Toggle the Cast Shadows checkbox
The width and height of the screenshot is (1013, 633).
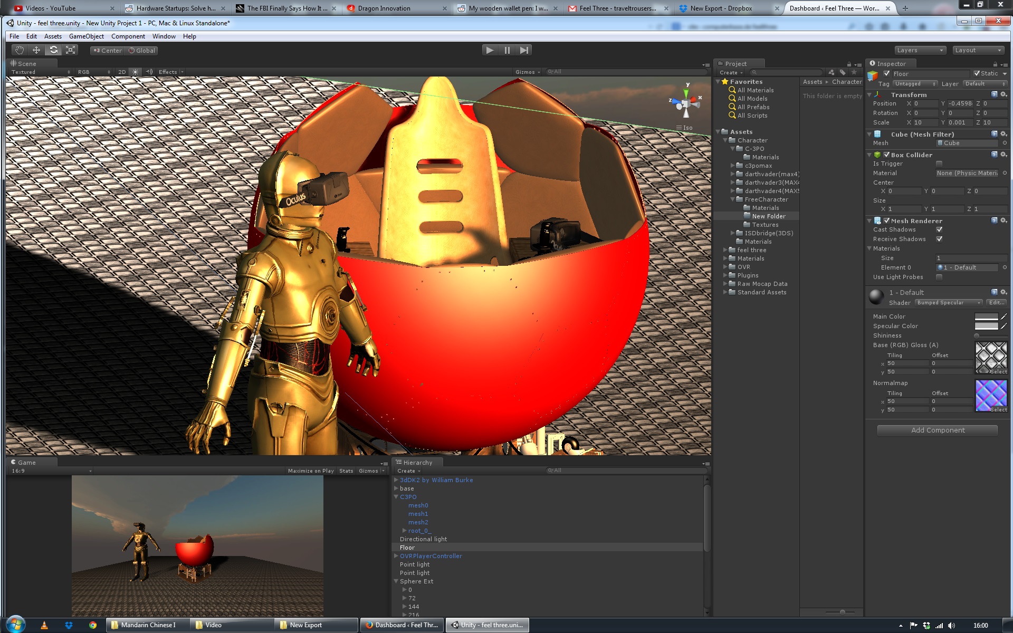[x=939, y=229]
